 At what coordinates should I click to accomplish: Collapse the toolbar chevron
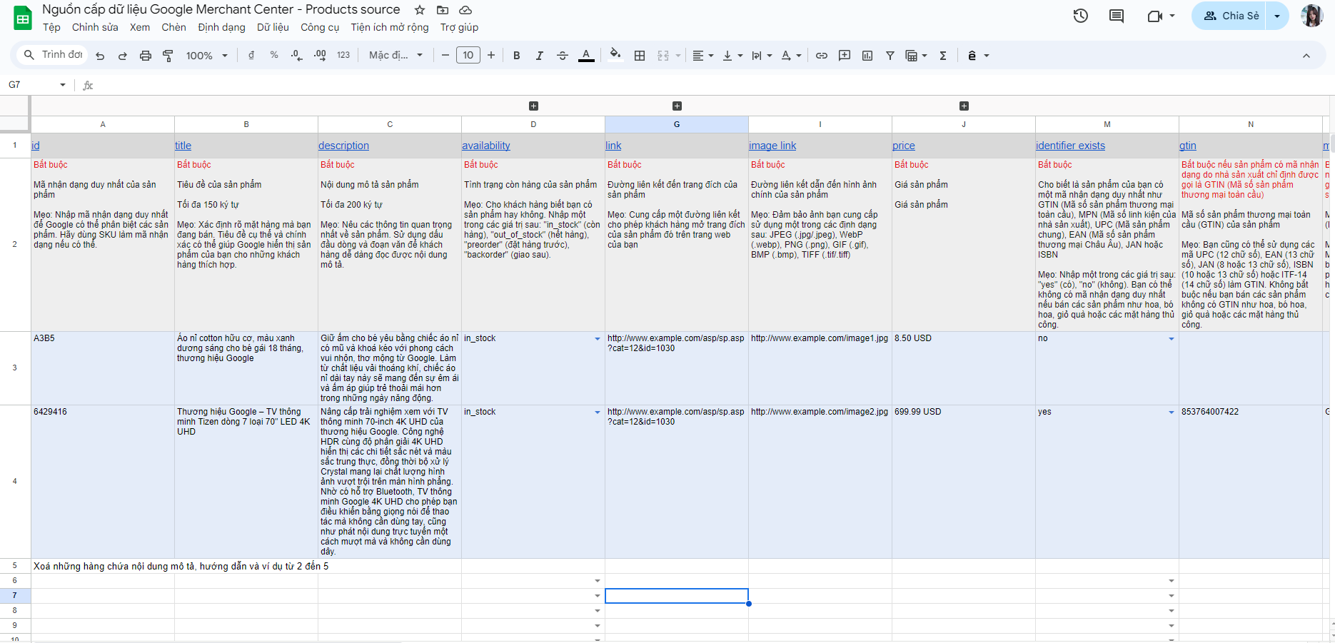(x=1306, y=56)
